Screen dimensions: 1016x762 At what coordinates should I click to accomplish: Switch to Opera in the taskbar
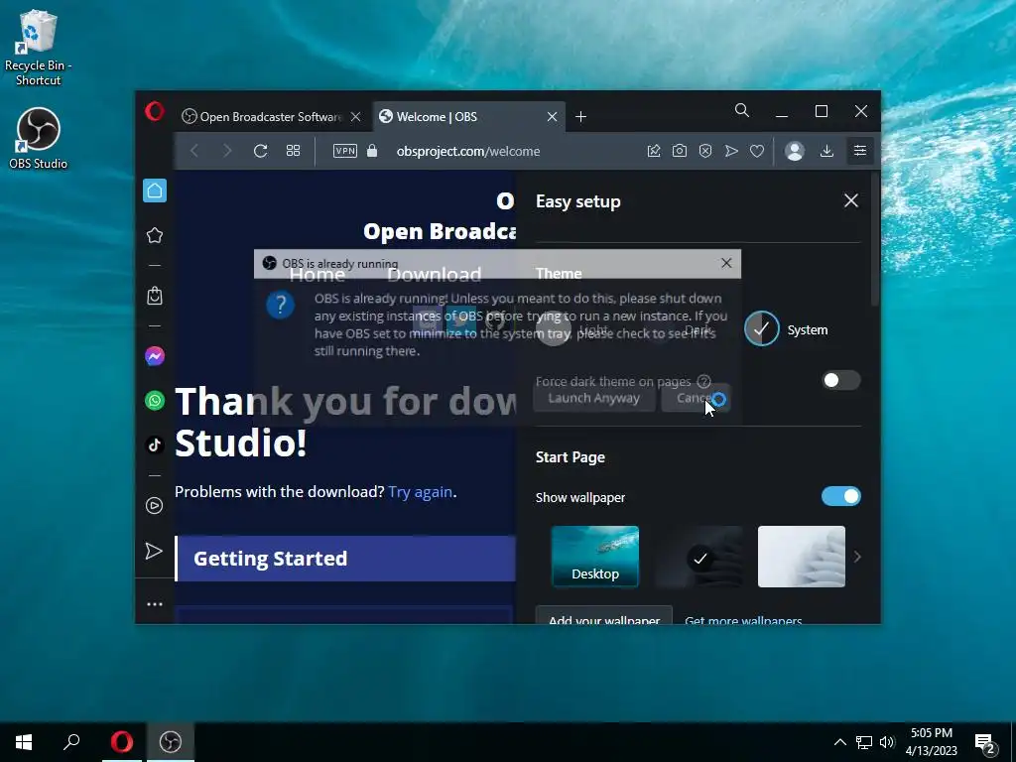(122, 742)
